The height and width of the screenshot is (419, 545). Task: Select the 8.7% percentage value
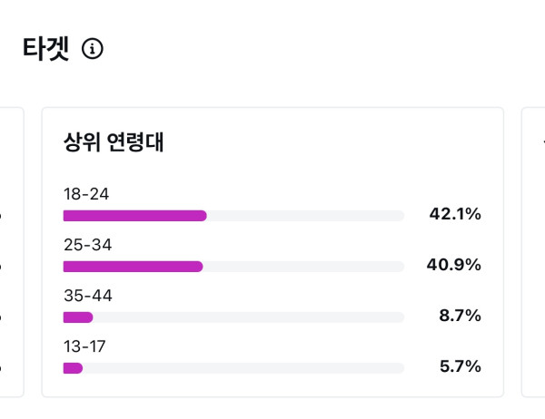coord(460,316)
